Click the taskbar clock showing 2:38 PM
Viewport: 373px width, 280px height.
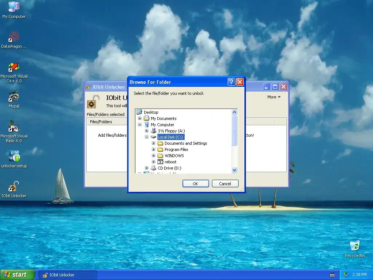pos(359,275)
